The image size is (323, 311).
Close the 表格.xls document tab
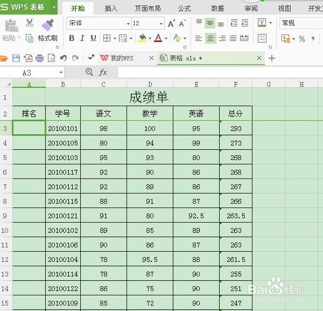[x=259, y=58]
